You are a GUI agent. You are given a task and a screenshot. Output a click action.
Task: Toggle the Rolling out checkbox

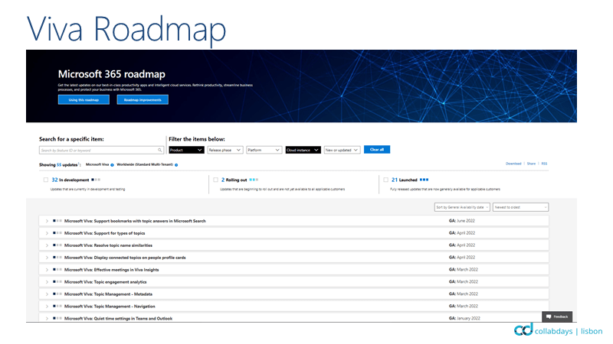coord(215,180)
